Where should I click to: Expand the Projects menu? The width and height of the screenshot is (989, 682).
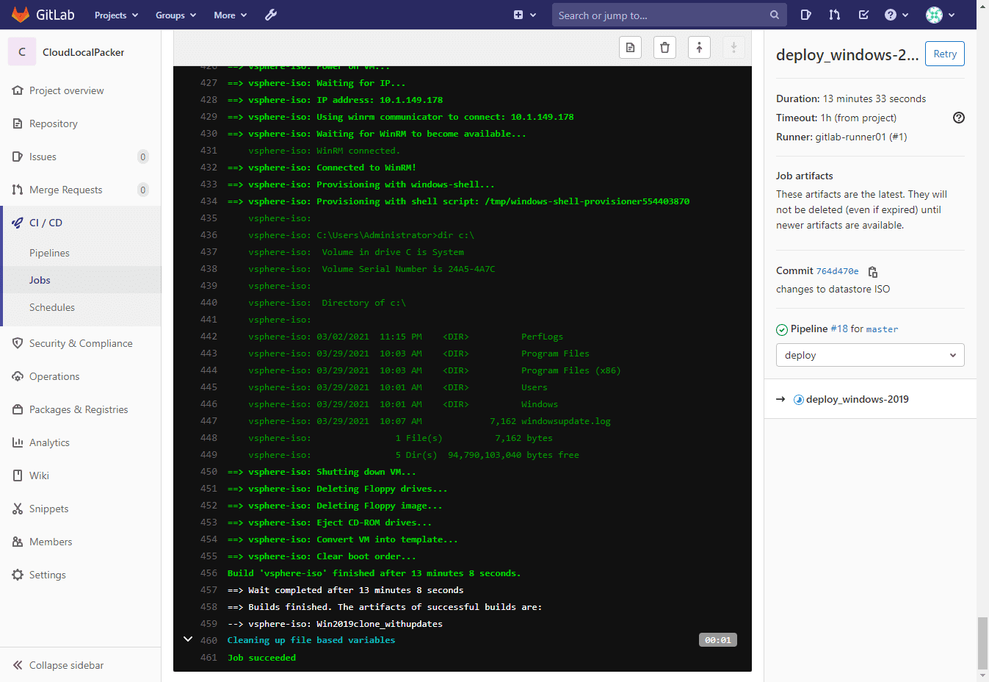[x=116, y=15]
